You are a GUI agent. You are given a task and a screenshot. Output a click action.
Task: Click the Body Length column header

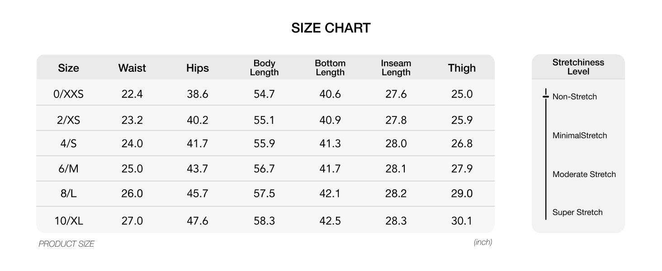[x=264, y=68]
